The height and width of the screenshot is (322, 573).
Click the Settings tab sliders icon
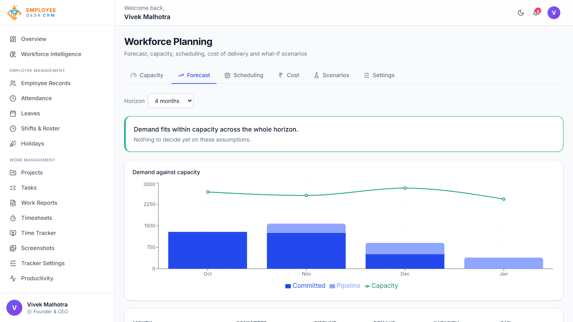367,75
